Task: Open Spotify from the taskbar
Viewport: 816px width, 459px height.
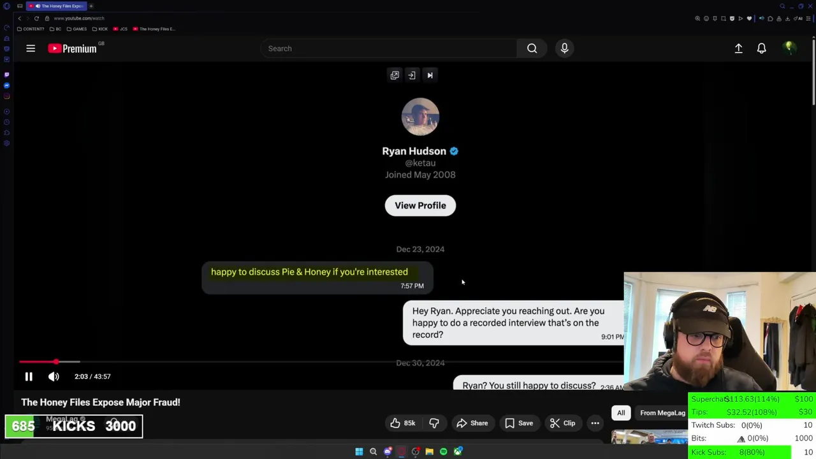Action: click(443, 451)
